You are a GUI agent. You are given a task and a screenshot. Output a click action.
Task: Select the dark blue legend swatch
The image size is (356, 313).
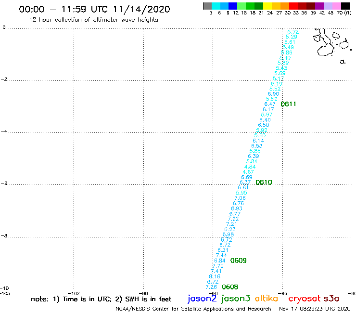(x=233, y=6)
